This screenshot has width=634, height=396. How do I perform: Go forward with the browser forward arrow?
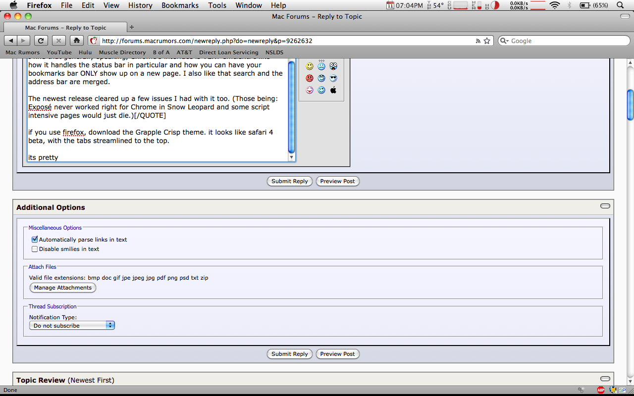click(23, 41)
